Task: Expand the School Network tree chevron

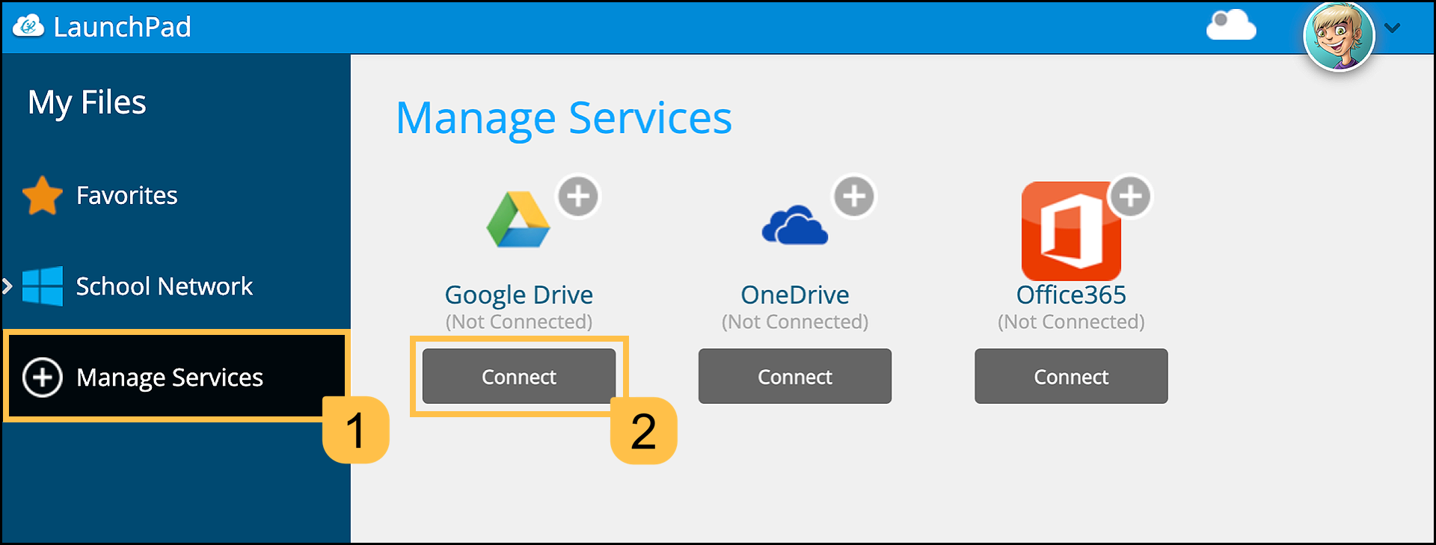Action: [8, 286]
